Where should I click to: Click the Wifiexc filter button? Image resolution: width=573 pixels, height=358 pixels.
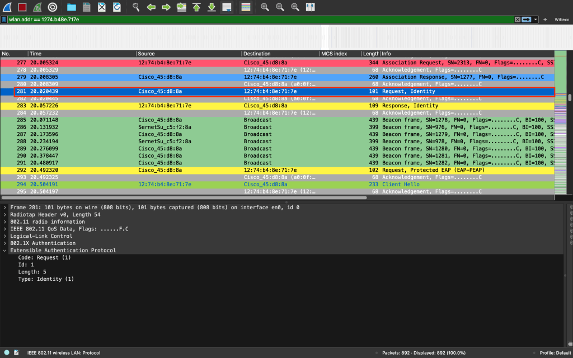click(x=561, y=20)
